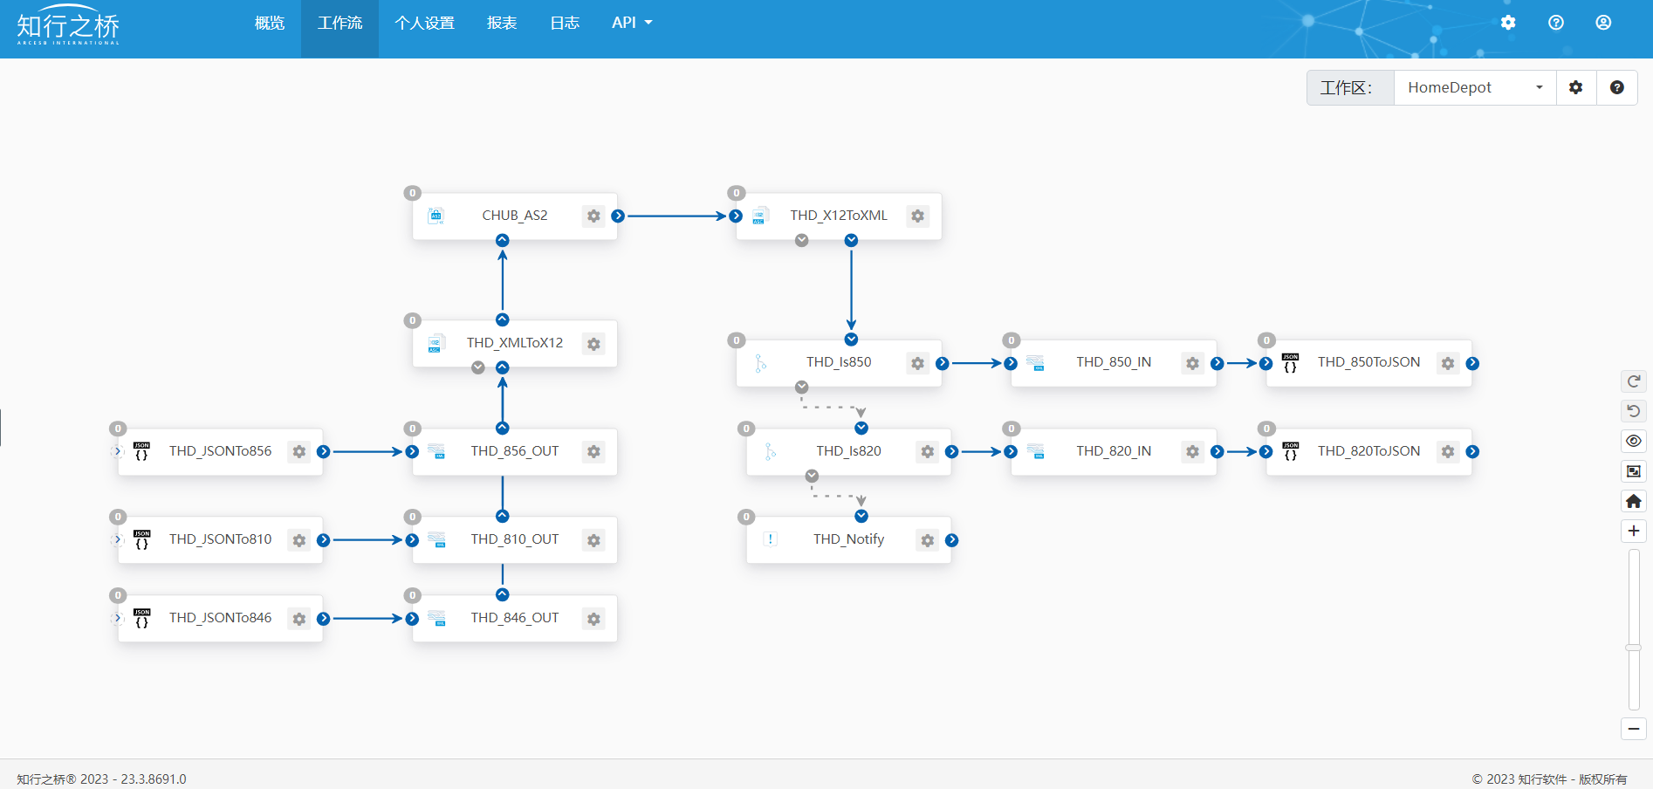Open the help question mark in header

pyautogui.click(x=1556, y=23)
